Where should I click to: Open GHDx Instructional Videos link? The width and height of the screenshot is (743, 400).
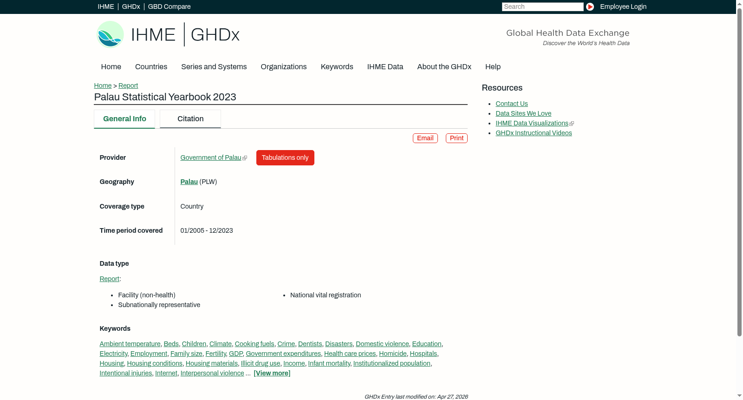tap(534, 133)
